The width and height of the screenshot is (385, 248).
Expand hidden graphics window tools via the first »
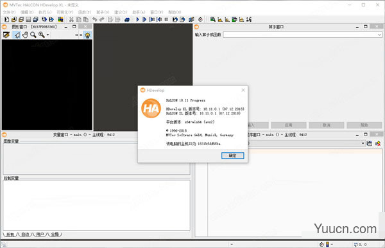[x=76, y=35]
